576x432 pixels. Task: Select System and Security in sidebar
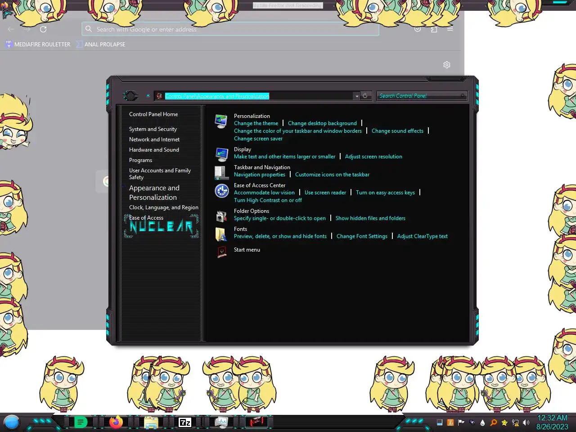153,129
